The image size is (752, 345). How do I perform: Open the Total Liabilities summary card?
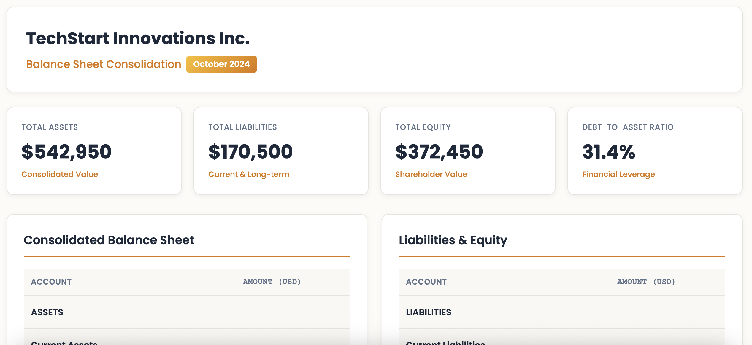(x=281, y=151)
